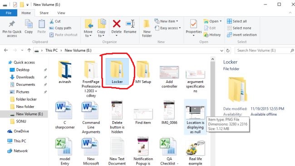The height and width of the screenshot is (166, 295).
Task: Select the Find item file
Action: coord(143,117)
